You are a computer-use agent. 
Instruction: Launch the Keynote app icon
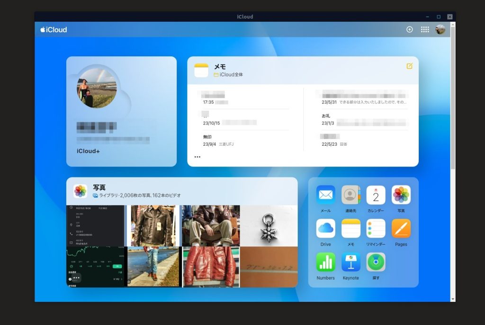click(x=351, y=262)
